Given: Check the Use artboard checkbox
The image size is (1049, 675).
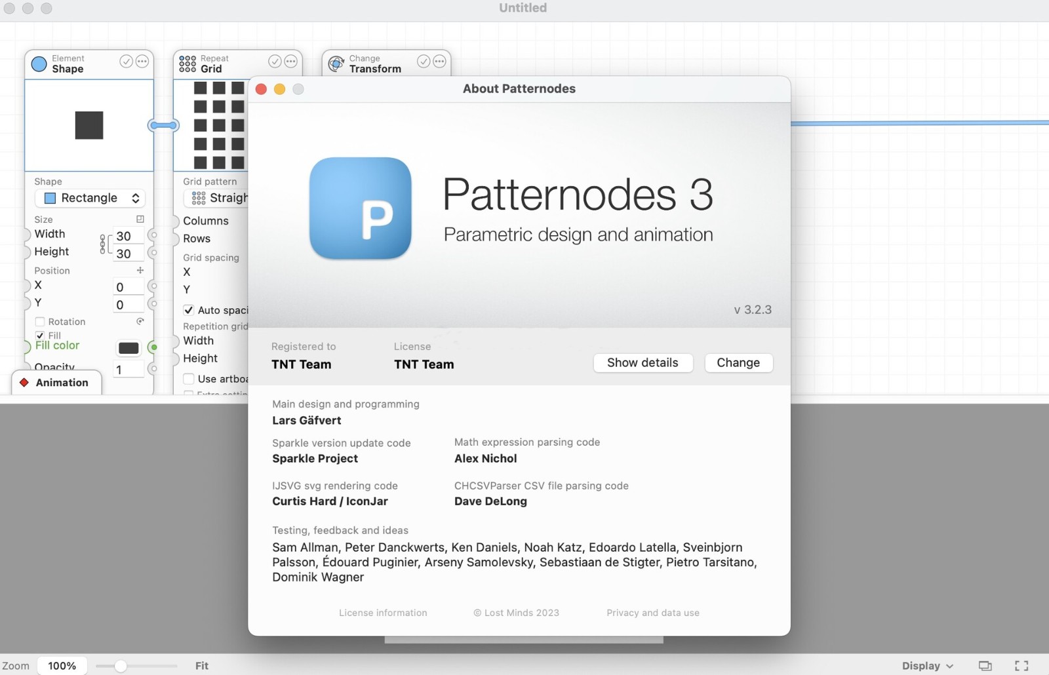Looking at the screenshot, I should coord(188,379).
